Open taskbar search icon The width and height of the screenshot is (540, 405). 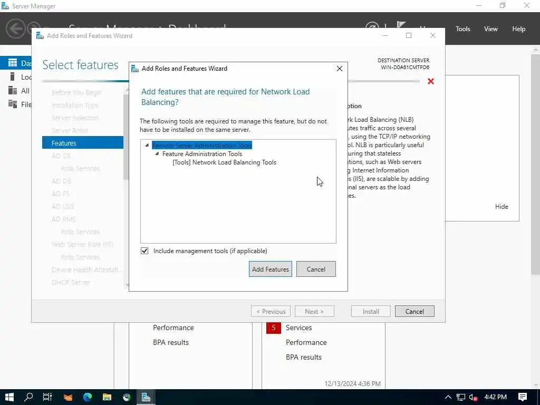(x=28, y=397)
